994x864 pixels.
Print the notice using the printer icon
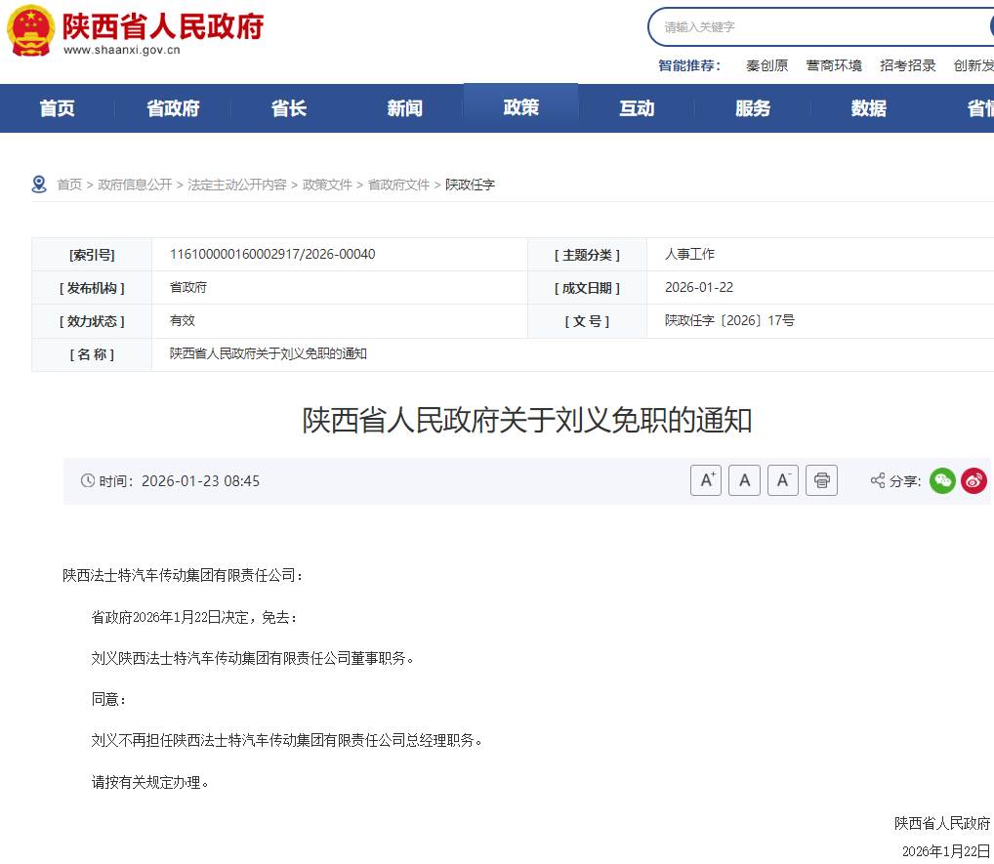pyautogui.click(x=821, y=479)
